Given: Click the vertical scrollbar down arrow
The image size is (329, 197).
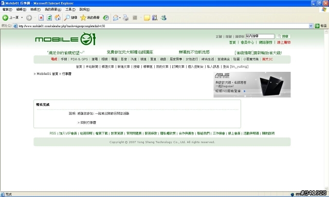Looking at the screenshot, I should 326,189.
